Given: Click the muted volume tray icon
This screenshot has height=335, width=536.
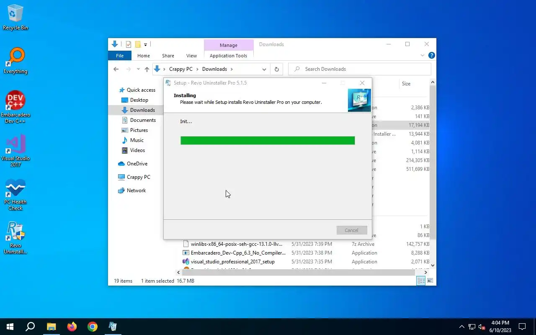Looking at the screenshot, I should coord(482,327).
